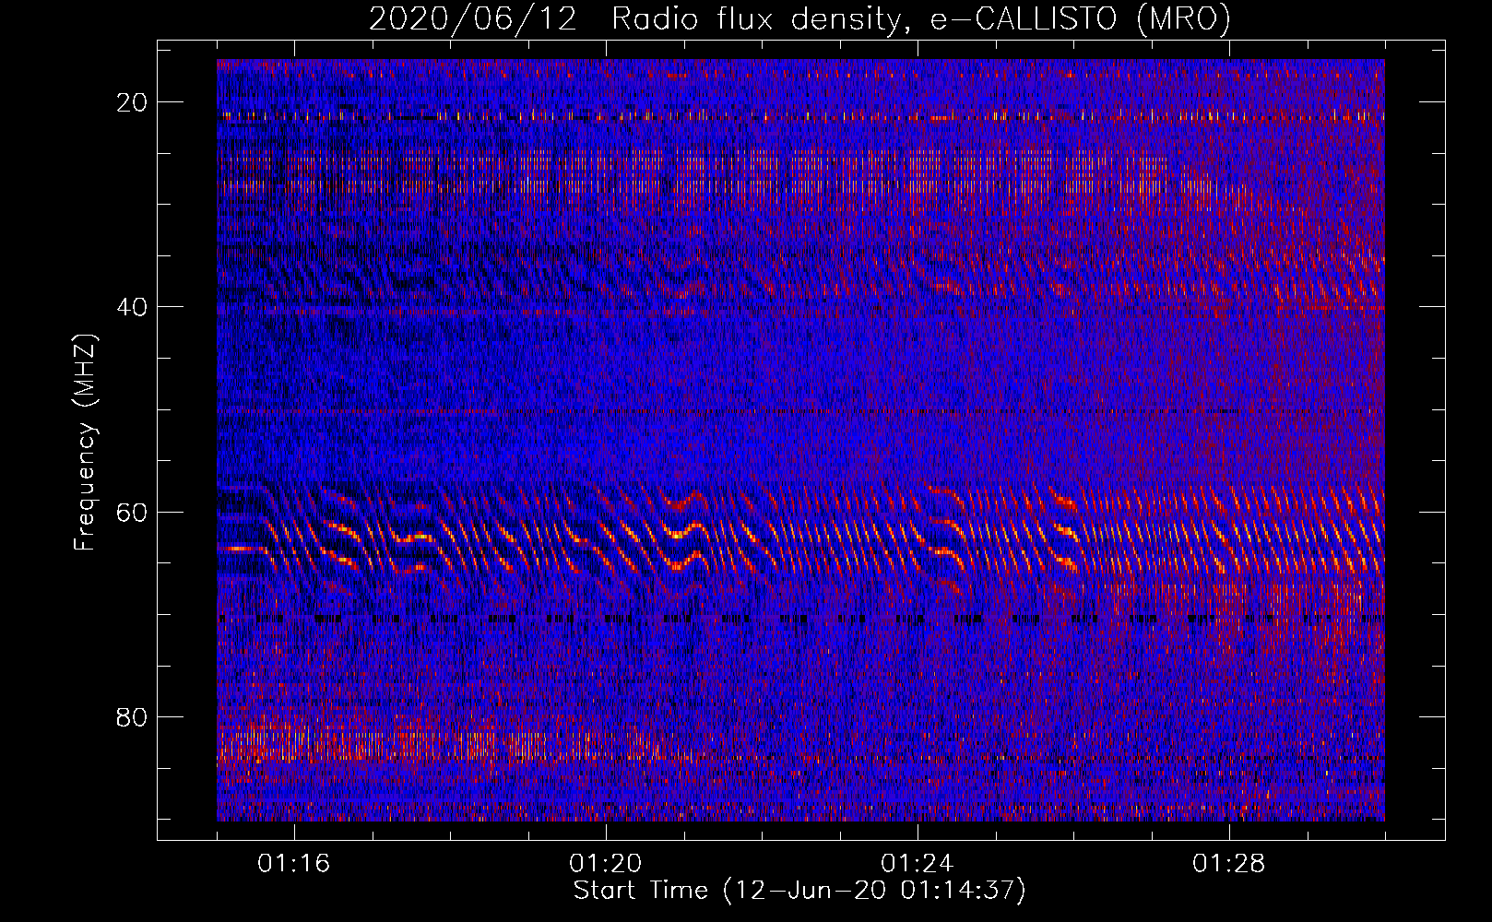
Task: Click the 'Frequency (MHZ)' axis label
Action: [x=85, y=442]
